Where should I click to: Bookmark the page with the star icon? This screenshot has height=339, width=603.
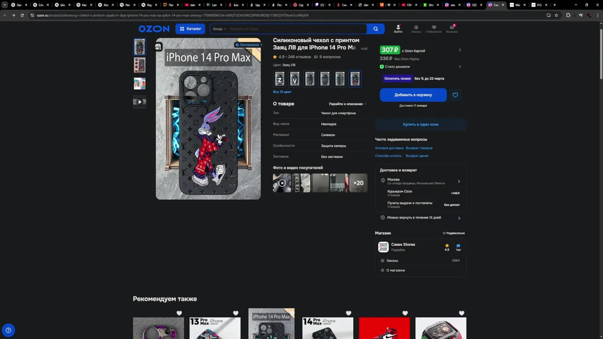[556, 15]
